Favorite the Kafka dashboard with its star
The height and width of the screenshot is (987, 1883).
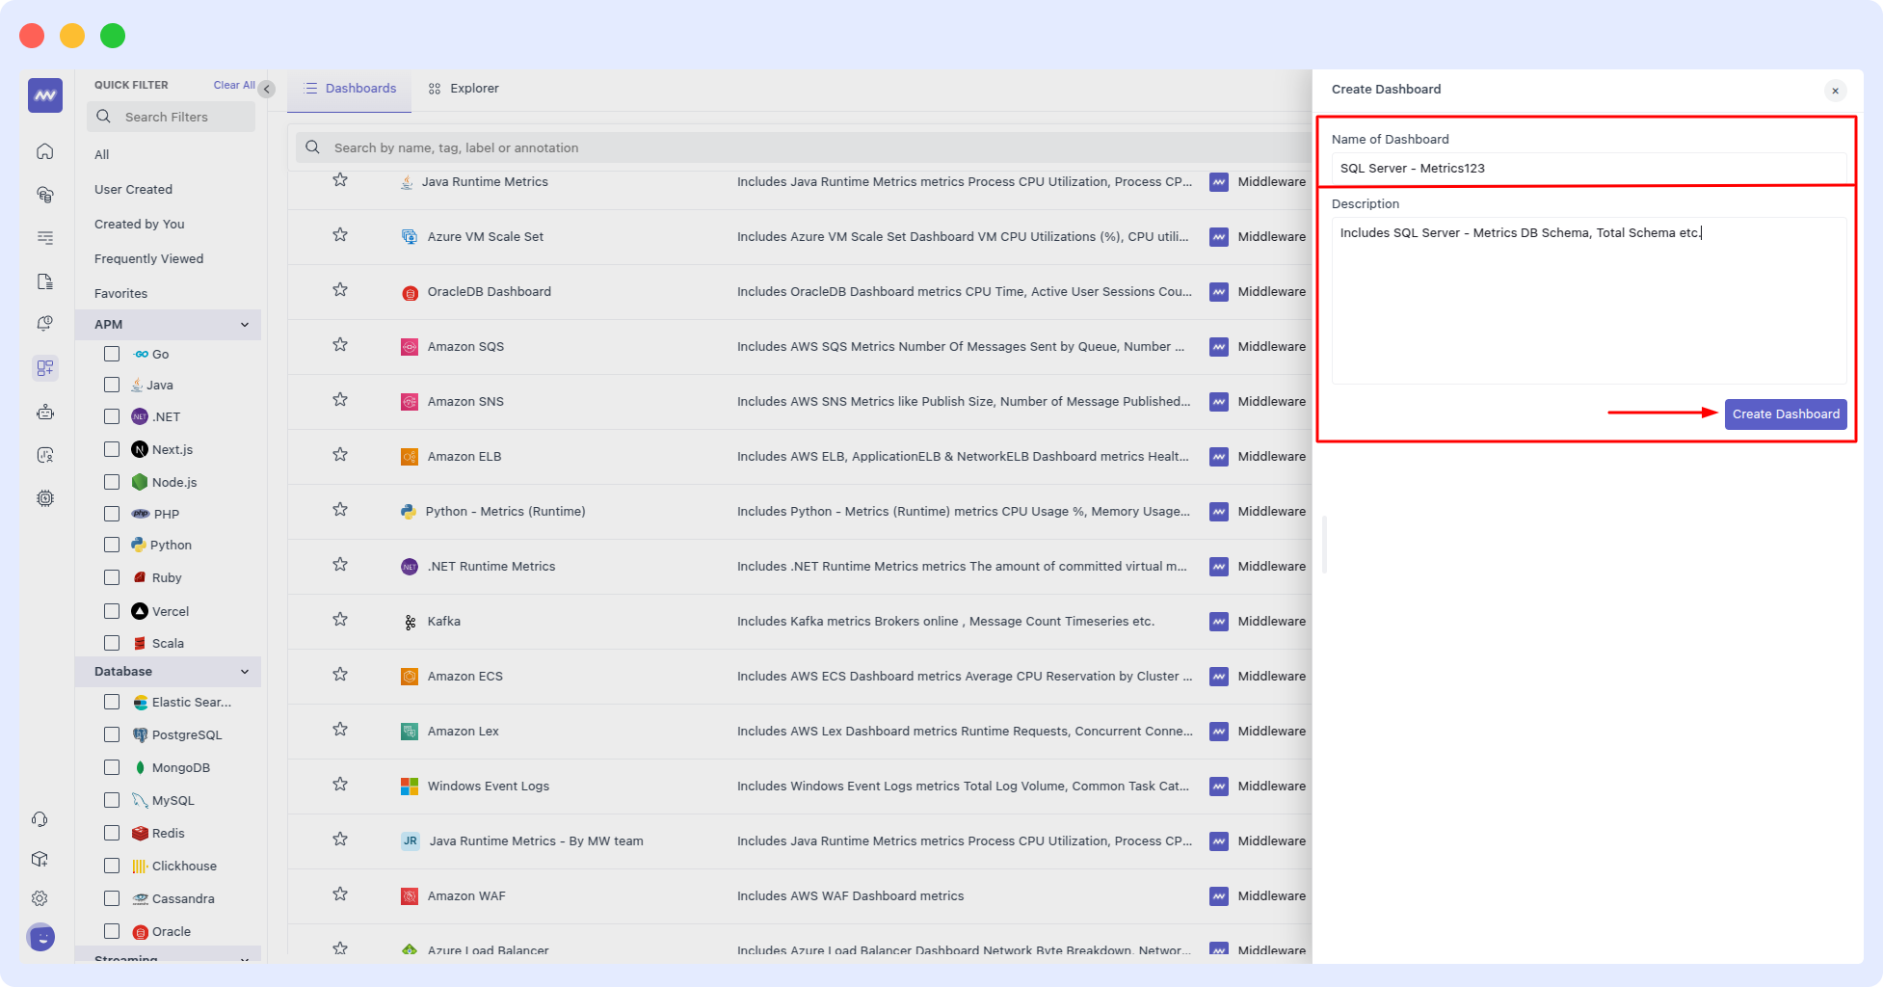click(x=340, y=620)
